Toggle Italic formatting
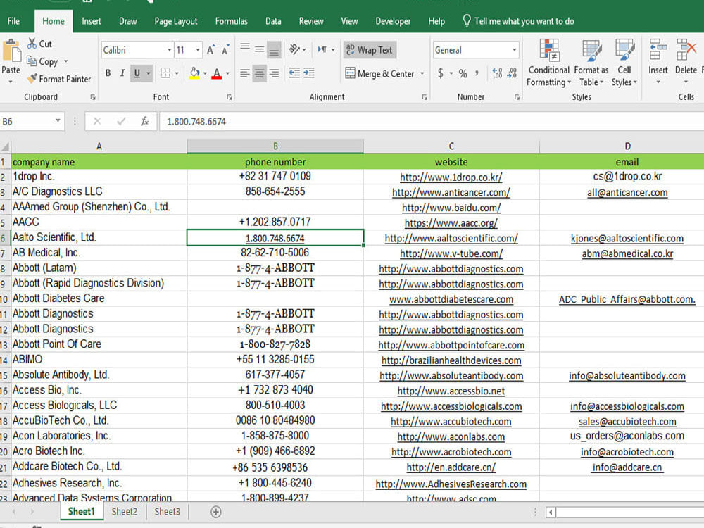704x528 pixels. point(122,73)
